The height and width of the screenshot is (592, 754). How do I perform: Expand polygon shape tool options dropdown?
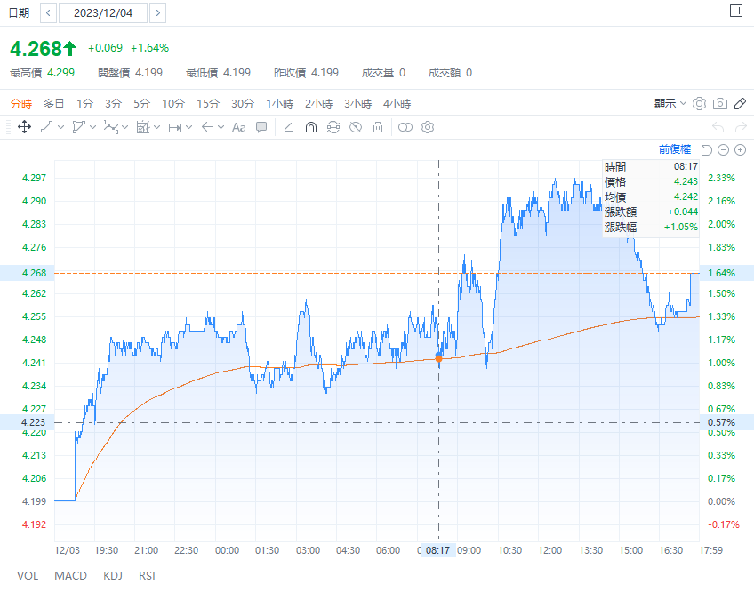(92, 127)
